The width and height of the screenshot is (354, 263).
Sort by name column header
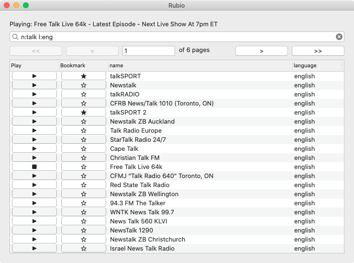tap(200, 65)
